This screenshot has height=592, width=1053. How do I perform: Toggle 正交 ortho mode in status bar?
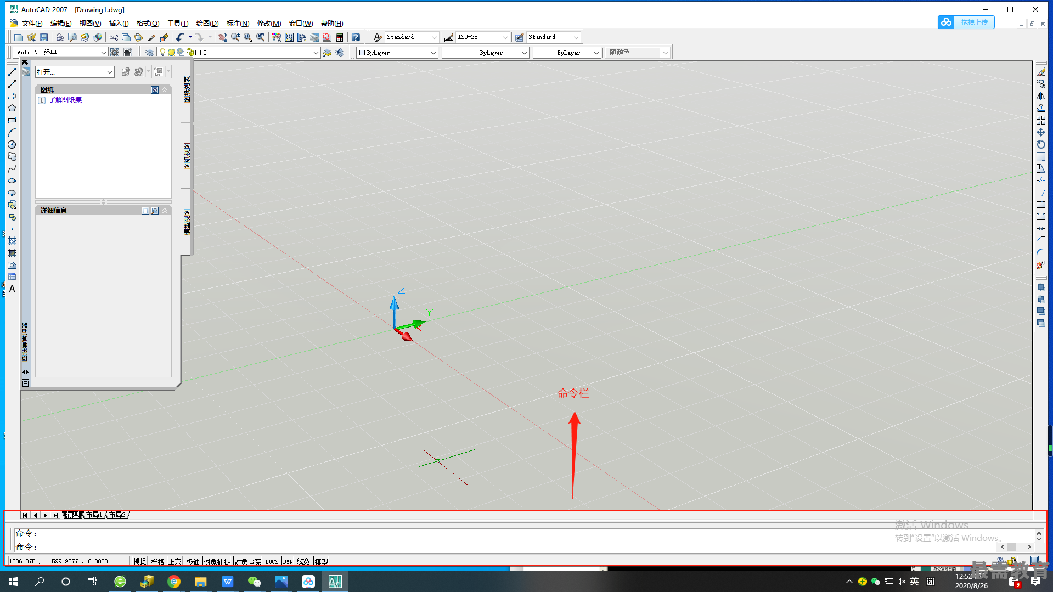pyautogui.click(x=175, y=561)
